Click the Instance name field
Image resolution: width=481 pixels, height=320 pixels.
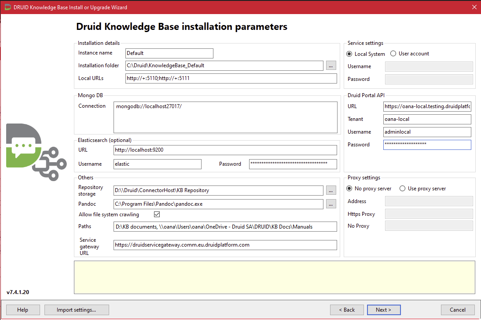coord(169,53)
